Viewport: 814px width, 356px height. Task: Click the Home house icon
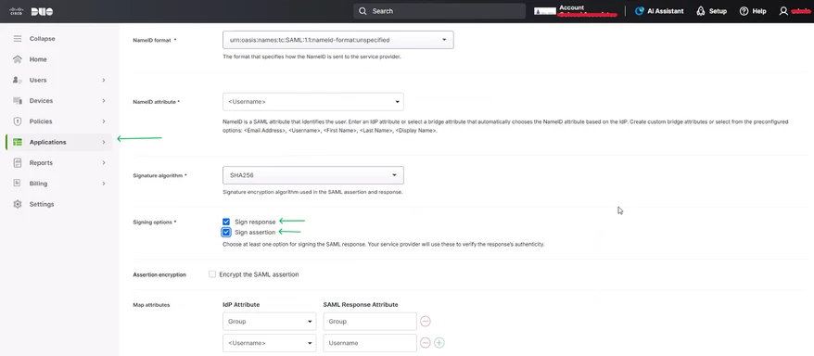(x=18, y=59)
